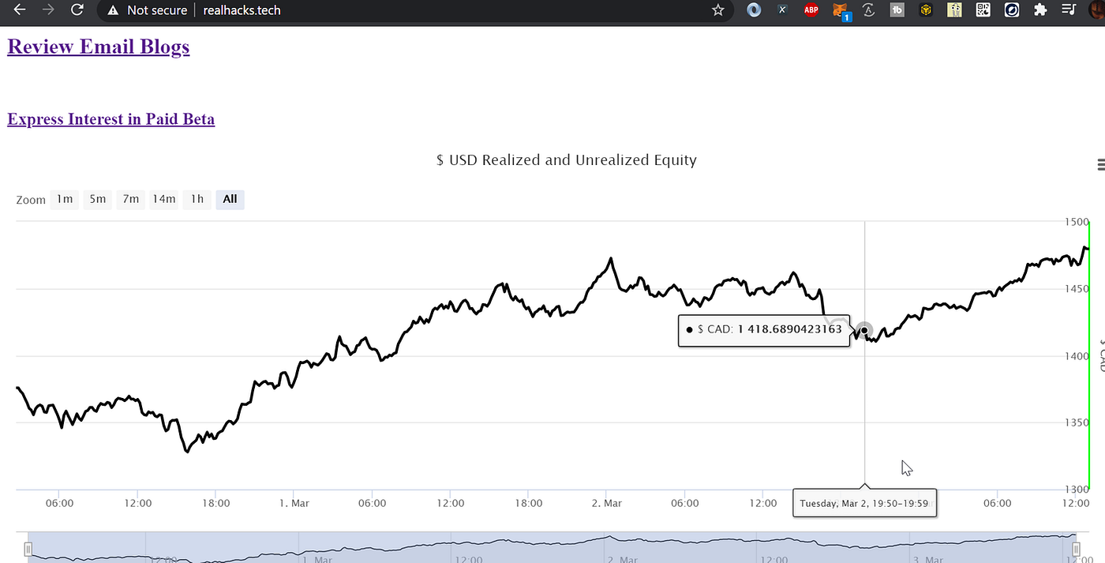This screenshot has height=563, width=1105.
Task: Select the 1h zoom interval
Action: point(196,199)
